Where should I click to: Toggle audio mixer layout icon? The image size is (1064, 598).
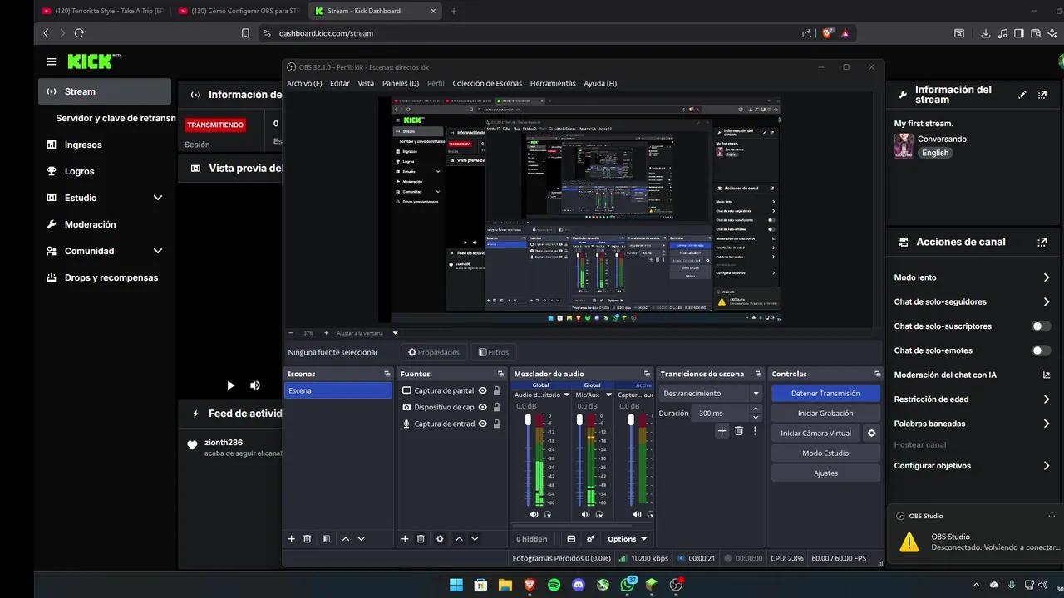point(571,539)
